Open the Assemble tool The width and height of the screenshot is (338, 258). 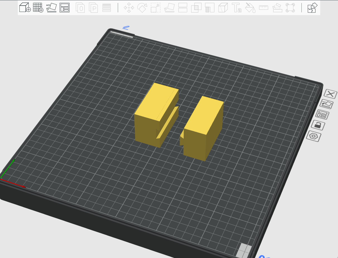pyautogui.click(x=277, y=8)
